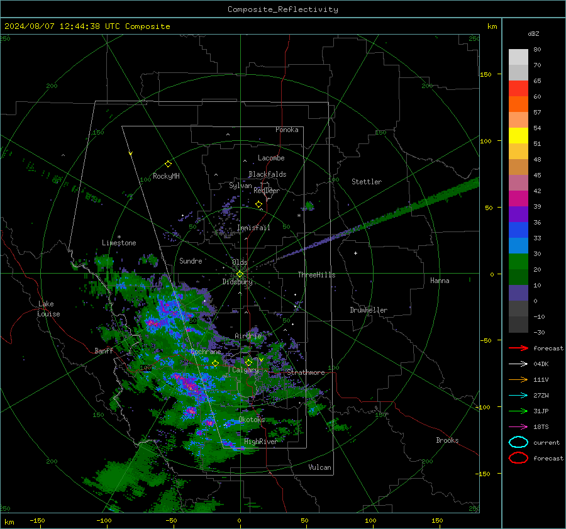
Task: Click the Okotoks label
Action: (x=252, y=419)
